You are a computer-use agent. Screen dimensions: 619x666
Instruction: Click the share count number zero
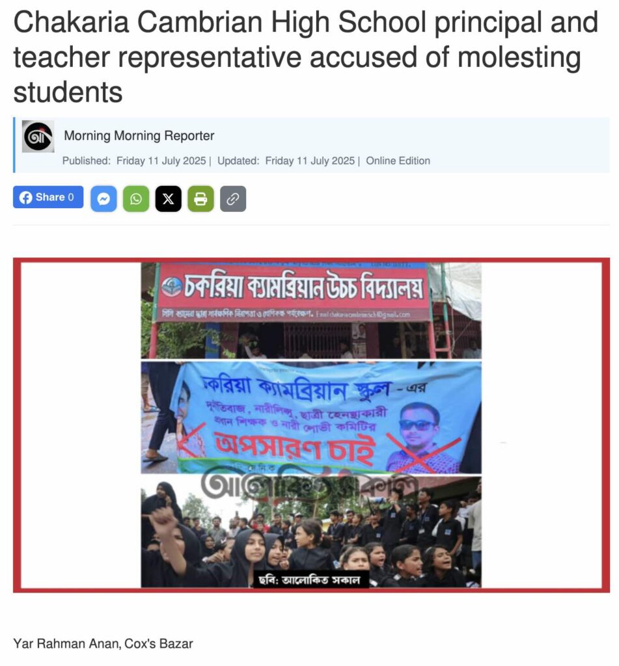(70, 197)
